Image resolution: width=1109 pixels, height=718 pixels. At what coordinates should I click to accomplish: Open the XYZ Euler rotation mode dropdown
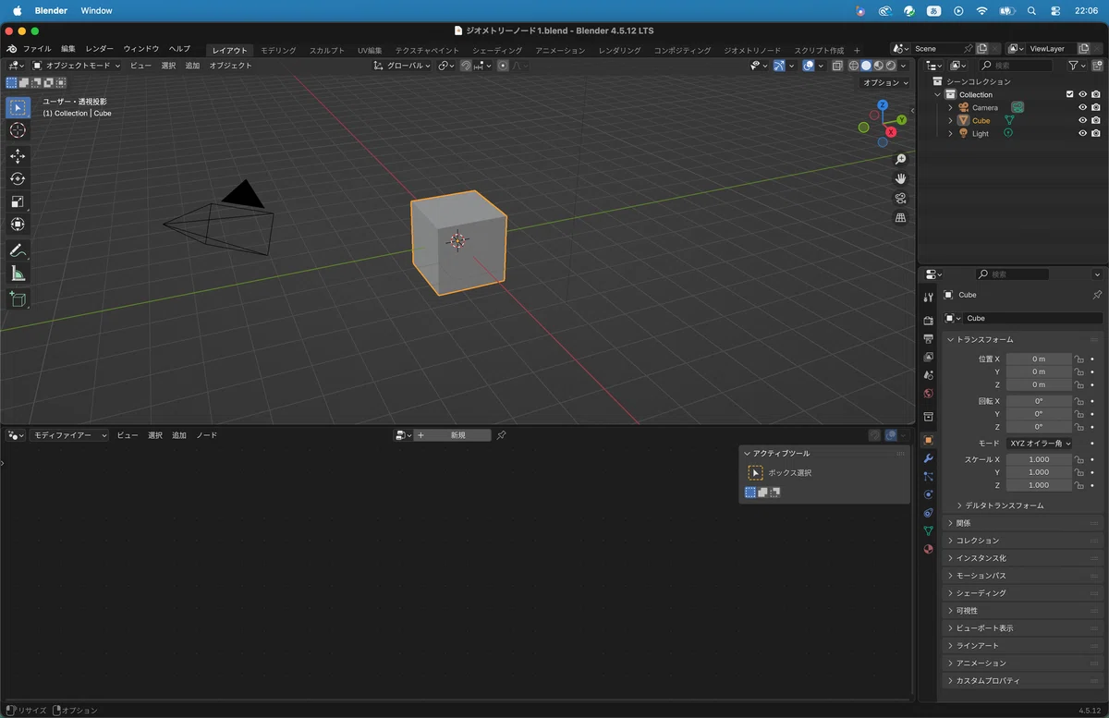pos(1040,444)
